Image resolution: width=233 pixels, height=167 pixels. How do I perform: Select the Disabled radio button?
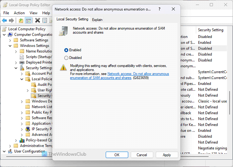[x=66, y=58]
